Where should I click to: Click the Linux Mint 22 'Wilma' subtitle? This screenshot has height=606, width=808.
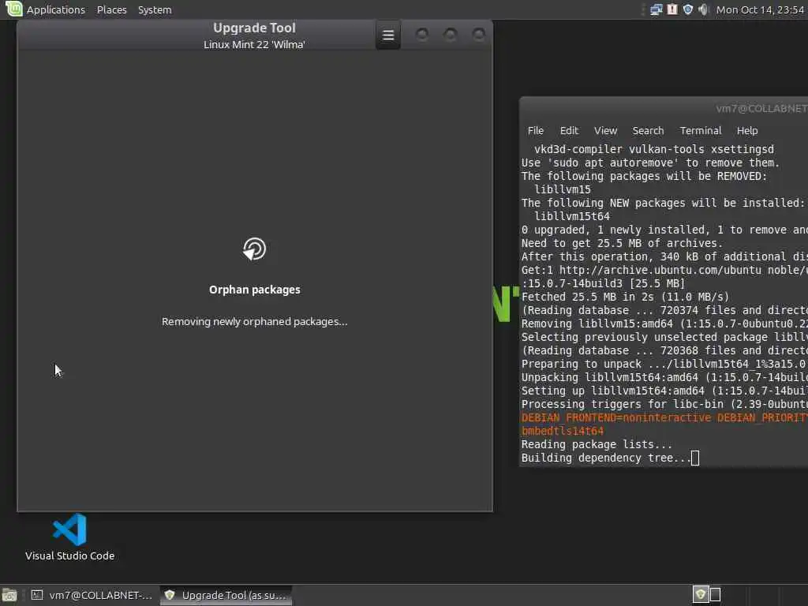[x=255, y=44]
